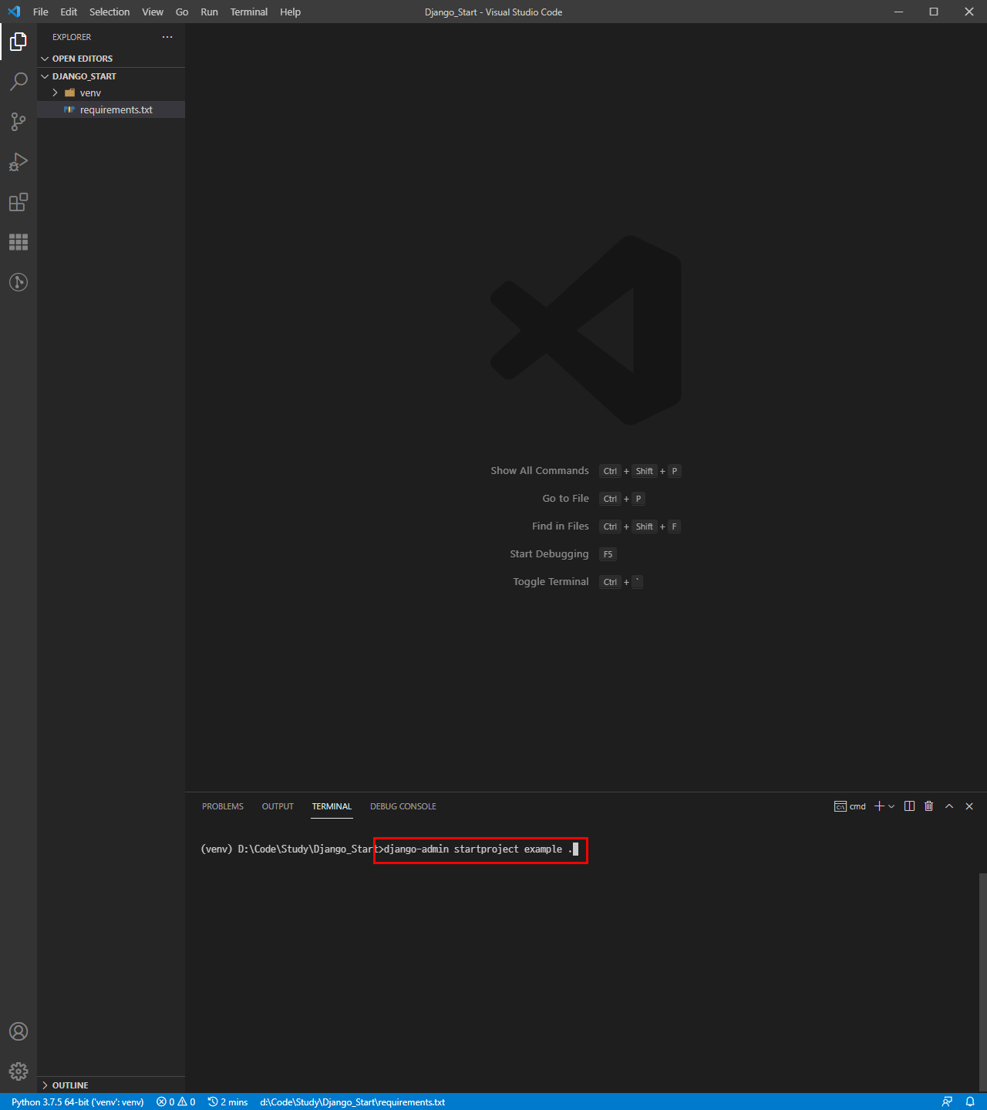Open the Go menu
The width and height of the screenshot is (987, 1110).
[182, 12]
